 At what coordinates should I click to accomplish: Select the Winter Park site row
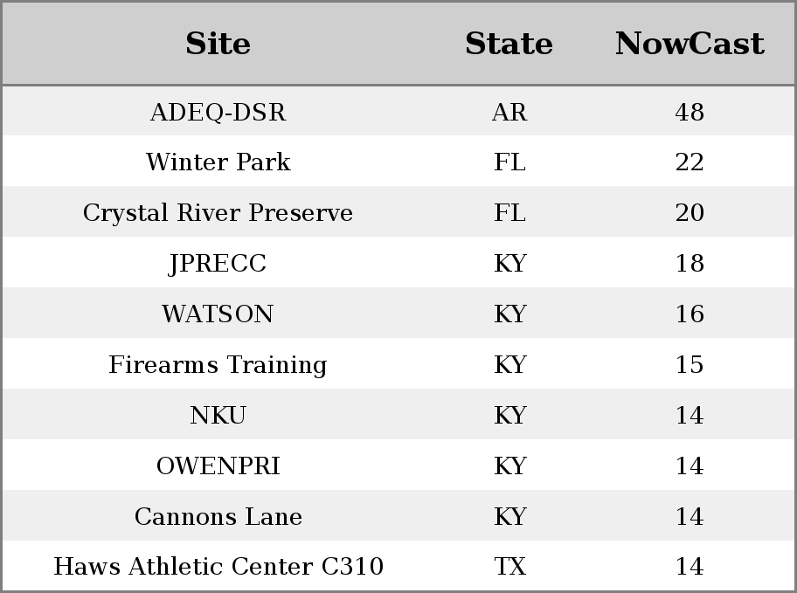[x=398, y=162]
